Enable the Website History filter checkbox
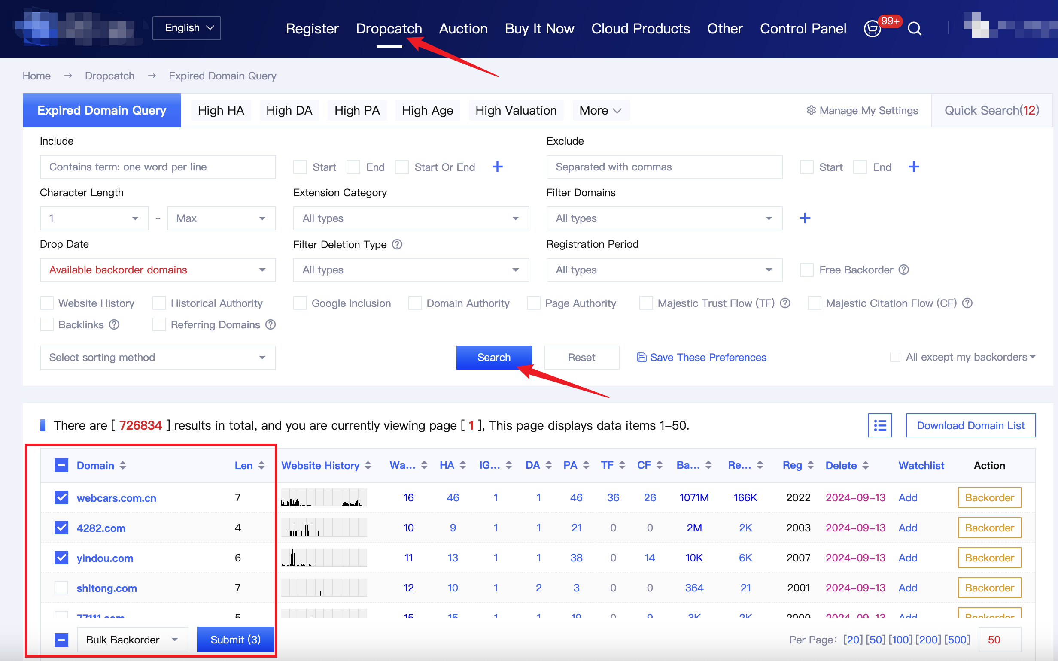 click(47, 303)
